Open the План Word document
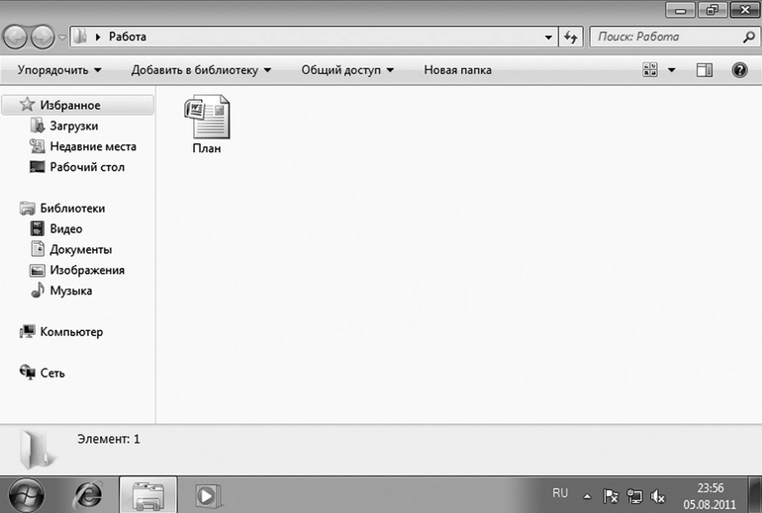 click(207, 125)
